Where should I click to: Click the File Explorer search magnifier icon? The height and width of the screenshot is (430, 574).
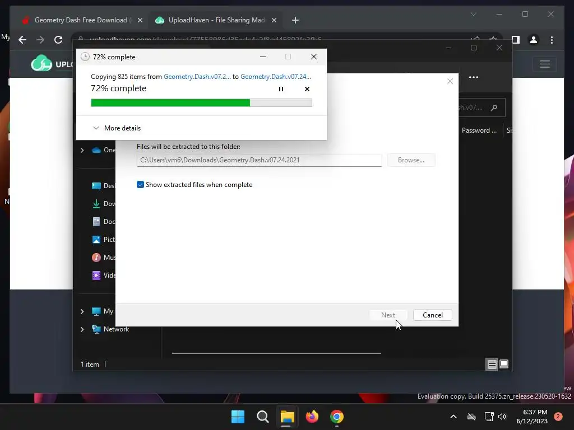(x=494, y=107)
